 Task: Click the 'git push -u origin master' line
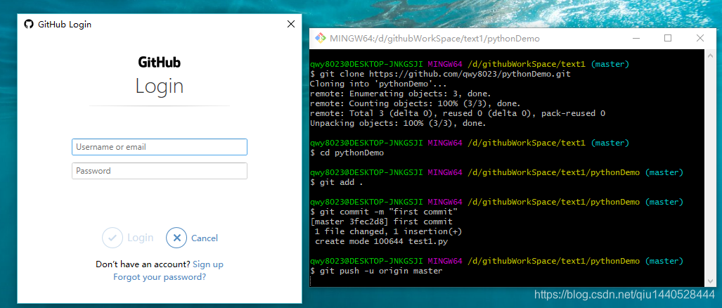pyautogui.click(x=376, y=271)
